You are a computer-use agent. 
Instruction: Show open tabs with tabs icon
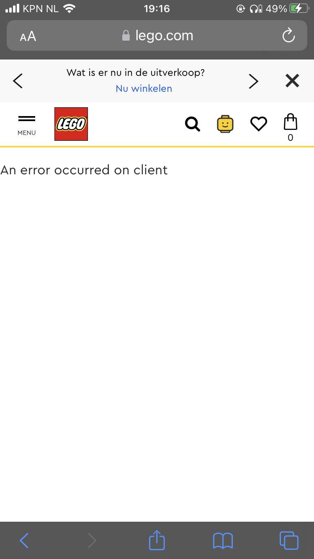(289, 540)
